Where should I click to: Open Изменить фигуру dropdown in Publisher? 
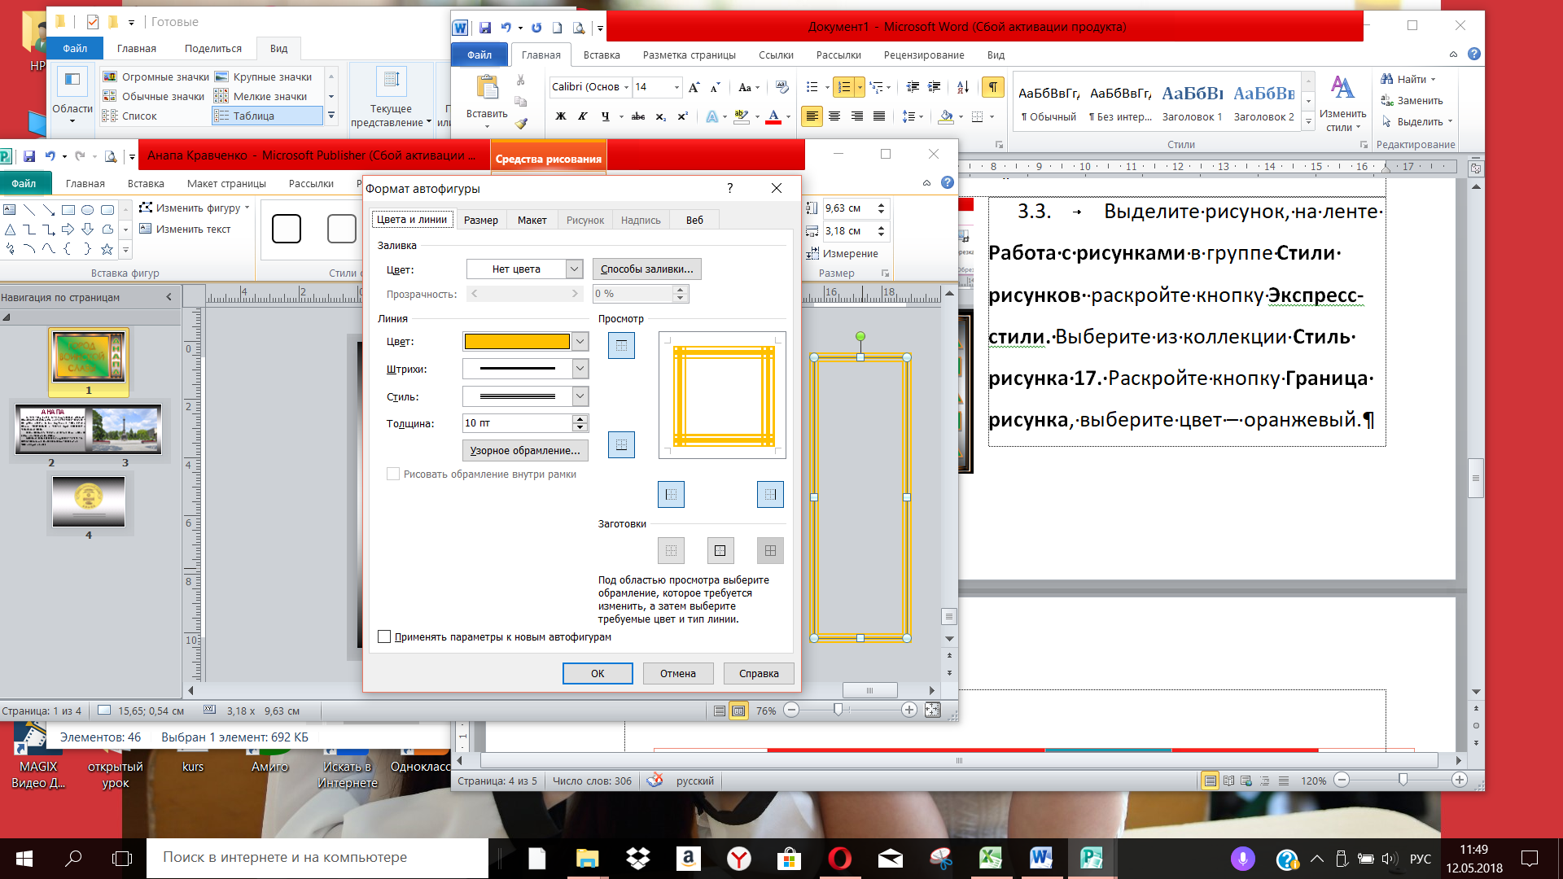pyautogui.click(x=195, y=208)
